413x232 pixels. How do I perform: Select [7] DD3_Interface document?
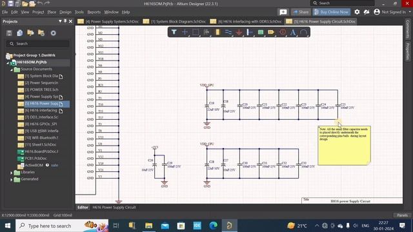[x=41, y=117]
